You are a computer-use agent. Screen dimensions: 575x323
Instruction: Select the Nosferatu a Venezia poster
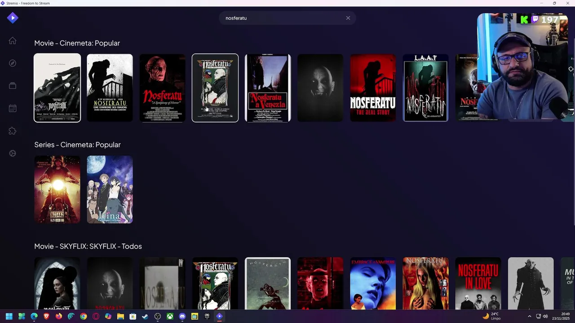tap(268, 88)
